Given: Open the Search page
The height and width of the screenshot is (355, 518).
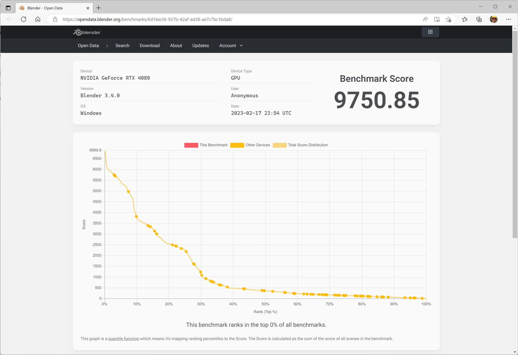Looking at the screenshot, I should pos(122,46).
